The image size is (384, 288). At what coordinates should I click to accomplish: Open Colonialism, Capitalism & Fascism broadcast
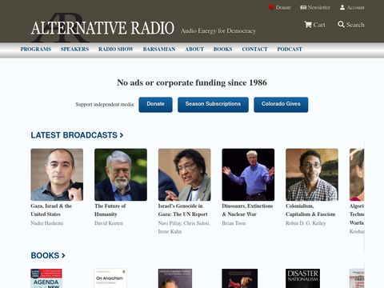[x=310, y=210]
